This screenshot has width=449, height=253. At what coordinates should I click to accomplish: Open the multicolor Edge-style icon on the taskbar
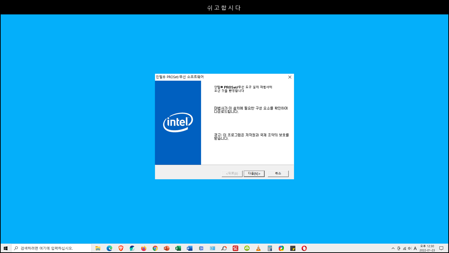(x=281, y=248)
